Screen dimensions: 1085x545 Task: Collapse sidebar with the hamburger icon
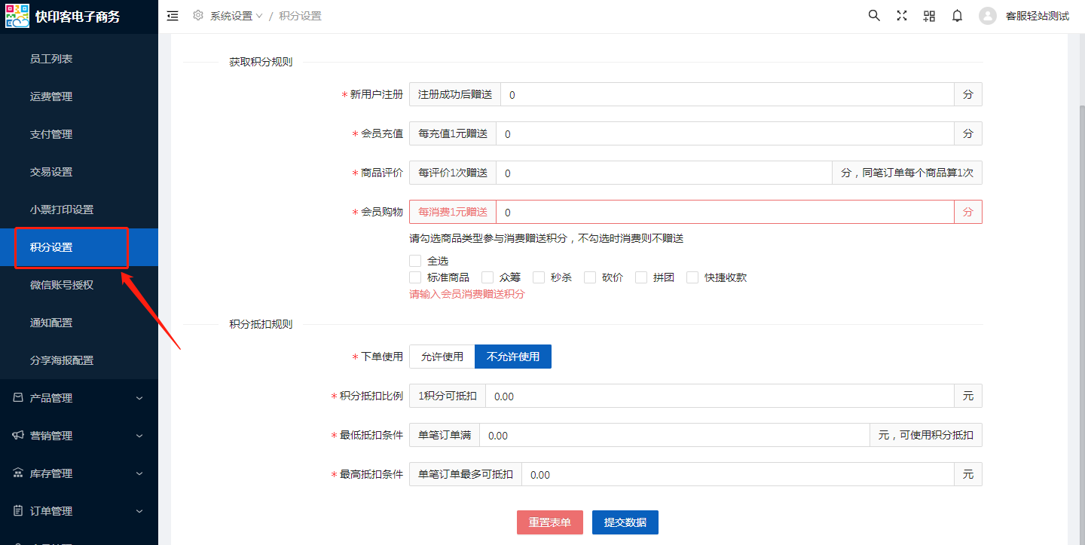(173, 16)
